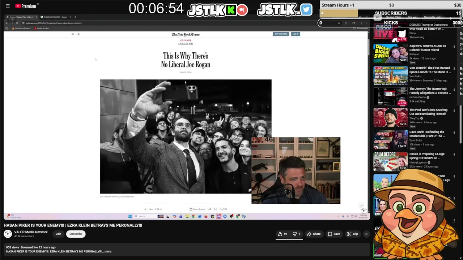This screenshot has width=463, height=260.
Task: Click The New York Times masthead logo
Action: pos(186,34)
